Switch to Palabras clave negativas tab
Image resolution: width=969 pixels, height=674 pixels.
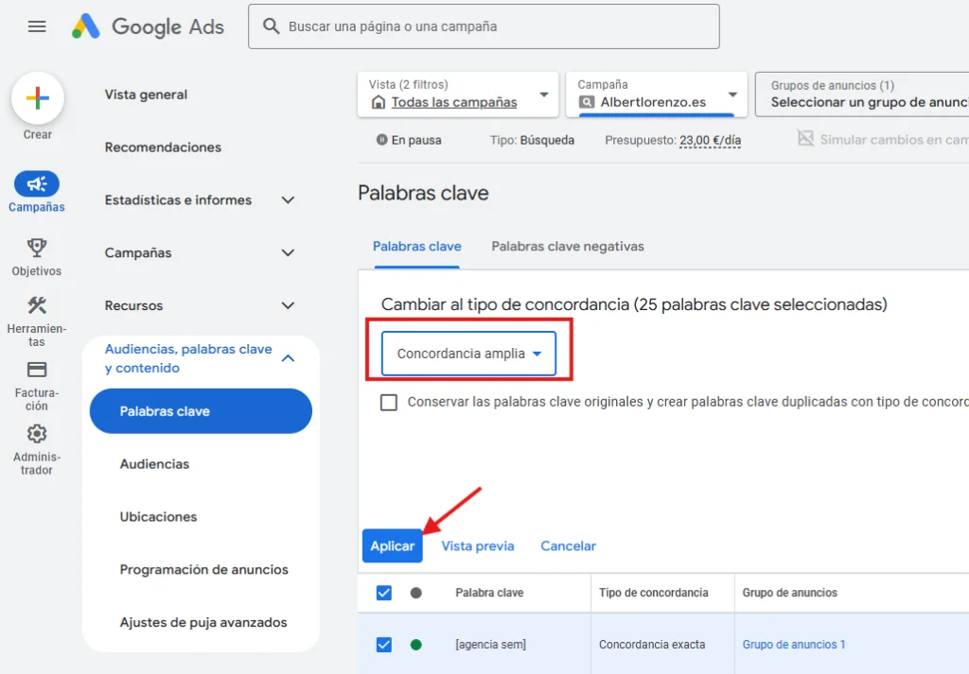(x=568, y=247)
